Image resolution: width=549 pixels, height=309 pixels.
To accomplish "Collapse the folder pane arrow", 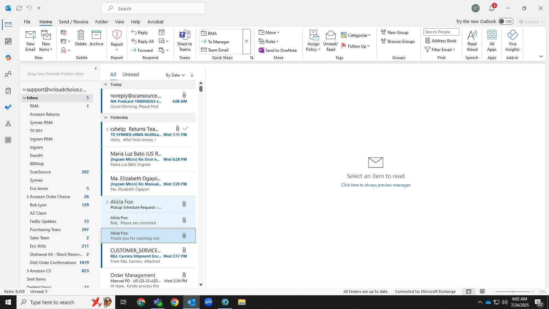I will 96,69.
